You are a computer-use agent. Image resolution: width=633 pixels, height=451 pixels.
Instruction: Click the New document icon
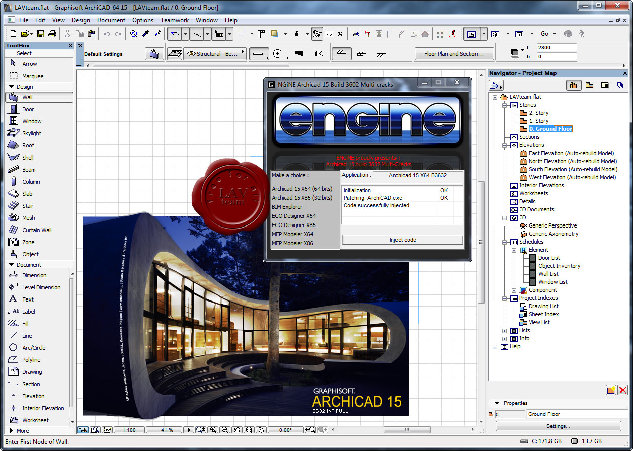(x=14, y=34)
